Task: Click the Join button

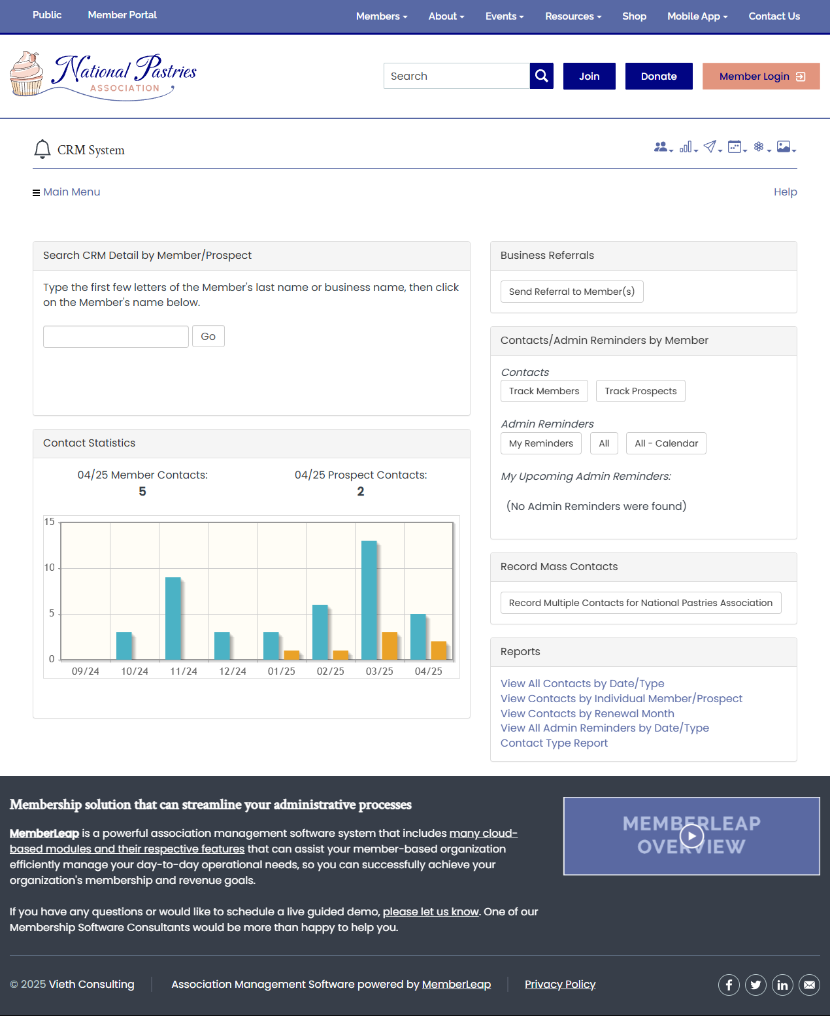Action: tap(589, 76)
